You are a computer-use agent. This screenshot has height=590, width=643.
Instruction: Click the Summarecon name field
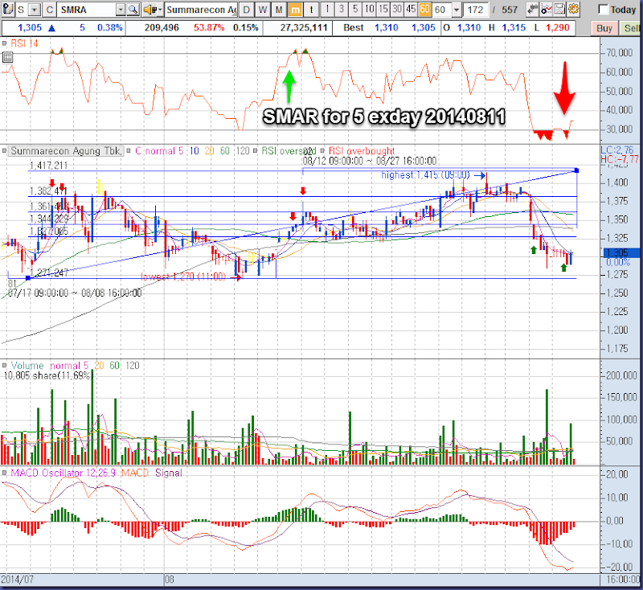pyautogui.click(x=201, y=10)
